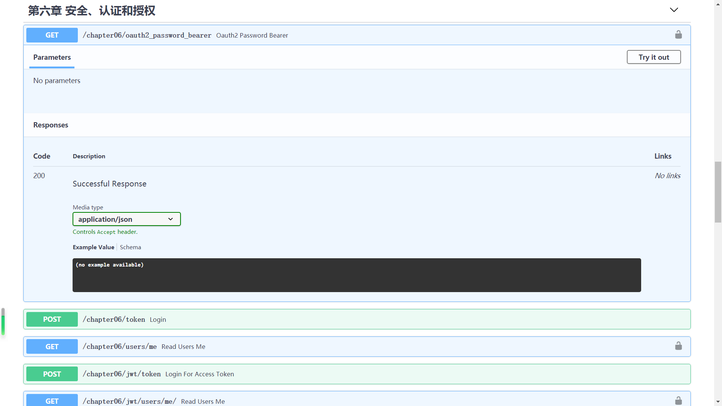722x406 pixels.
Task: Click Try it out button for oauth2_password_bearer
Action: (654, 56)
